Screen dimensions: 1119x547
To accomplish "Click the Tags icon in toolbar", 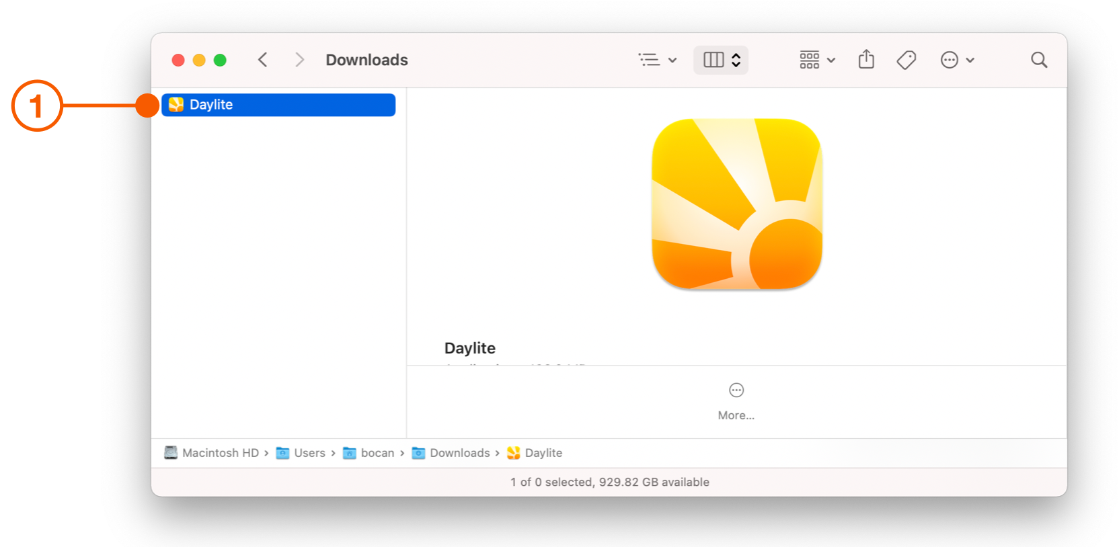I will point(906,60).
